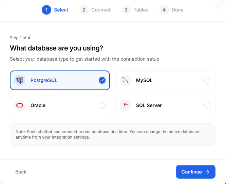Viewport: 226px width, 184px height.
Task: Go to the Done step label
Action: click(177, 10)
